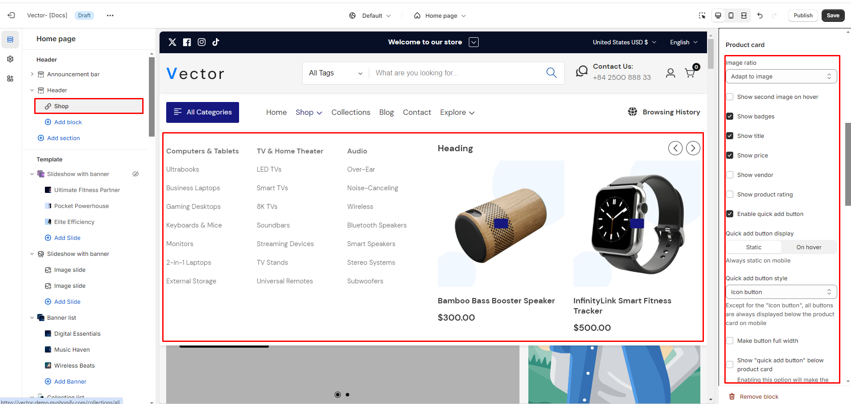Select the Collections menu item
This screenshot has height=404, width=851.
(x=351, y=113)
